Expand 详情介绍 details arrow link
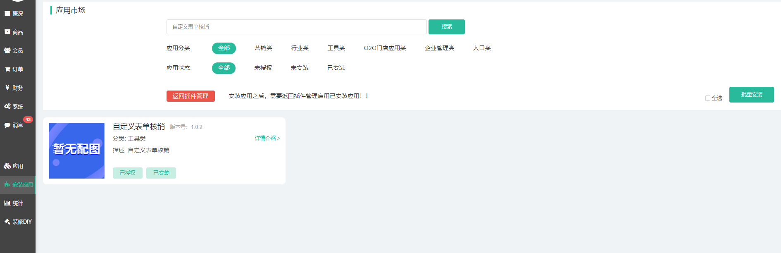 click(x=267, y=138)
